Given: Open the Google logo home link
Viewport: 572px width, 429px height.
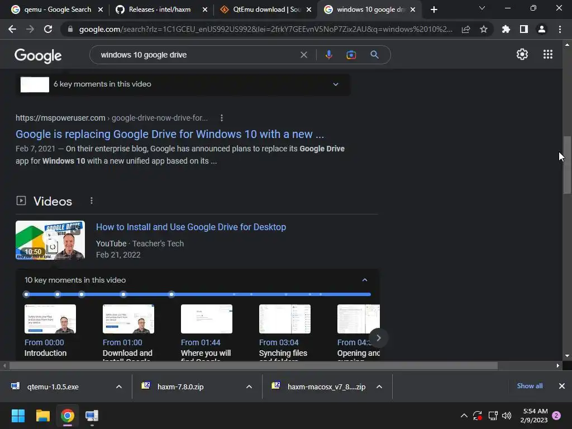Looking at the screenshot, I should pos(38,55).
